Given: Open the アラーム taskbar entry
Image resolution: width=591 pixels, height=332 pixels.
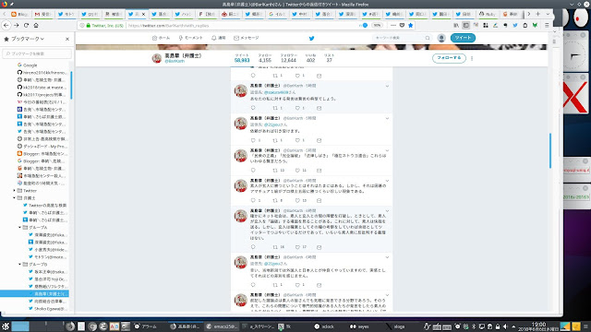Looking at the screenshot, I should pos(146,326).
